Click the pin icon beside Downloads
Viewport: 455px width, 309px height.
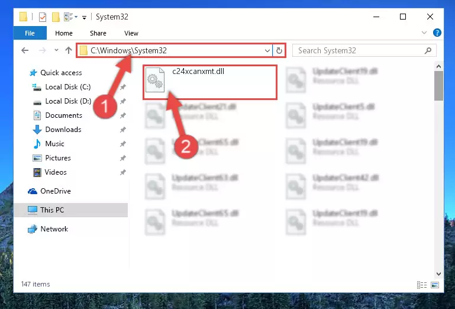[x=123, y=130]
